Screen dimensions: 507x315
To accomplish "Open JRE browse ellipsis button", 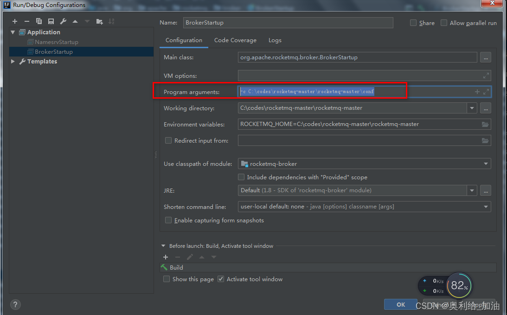I will (485, 190).
